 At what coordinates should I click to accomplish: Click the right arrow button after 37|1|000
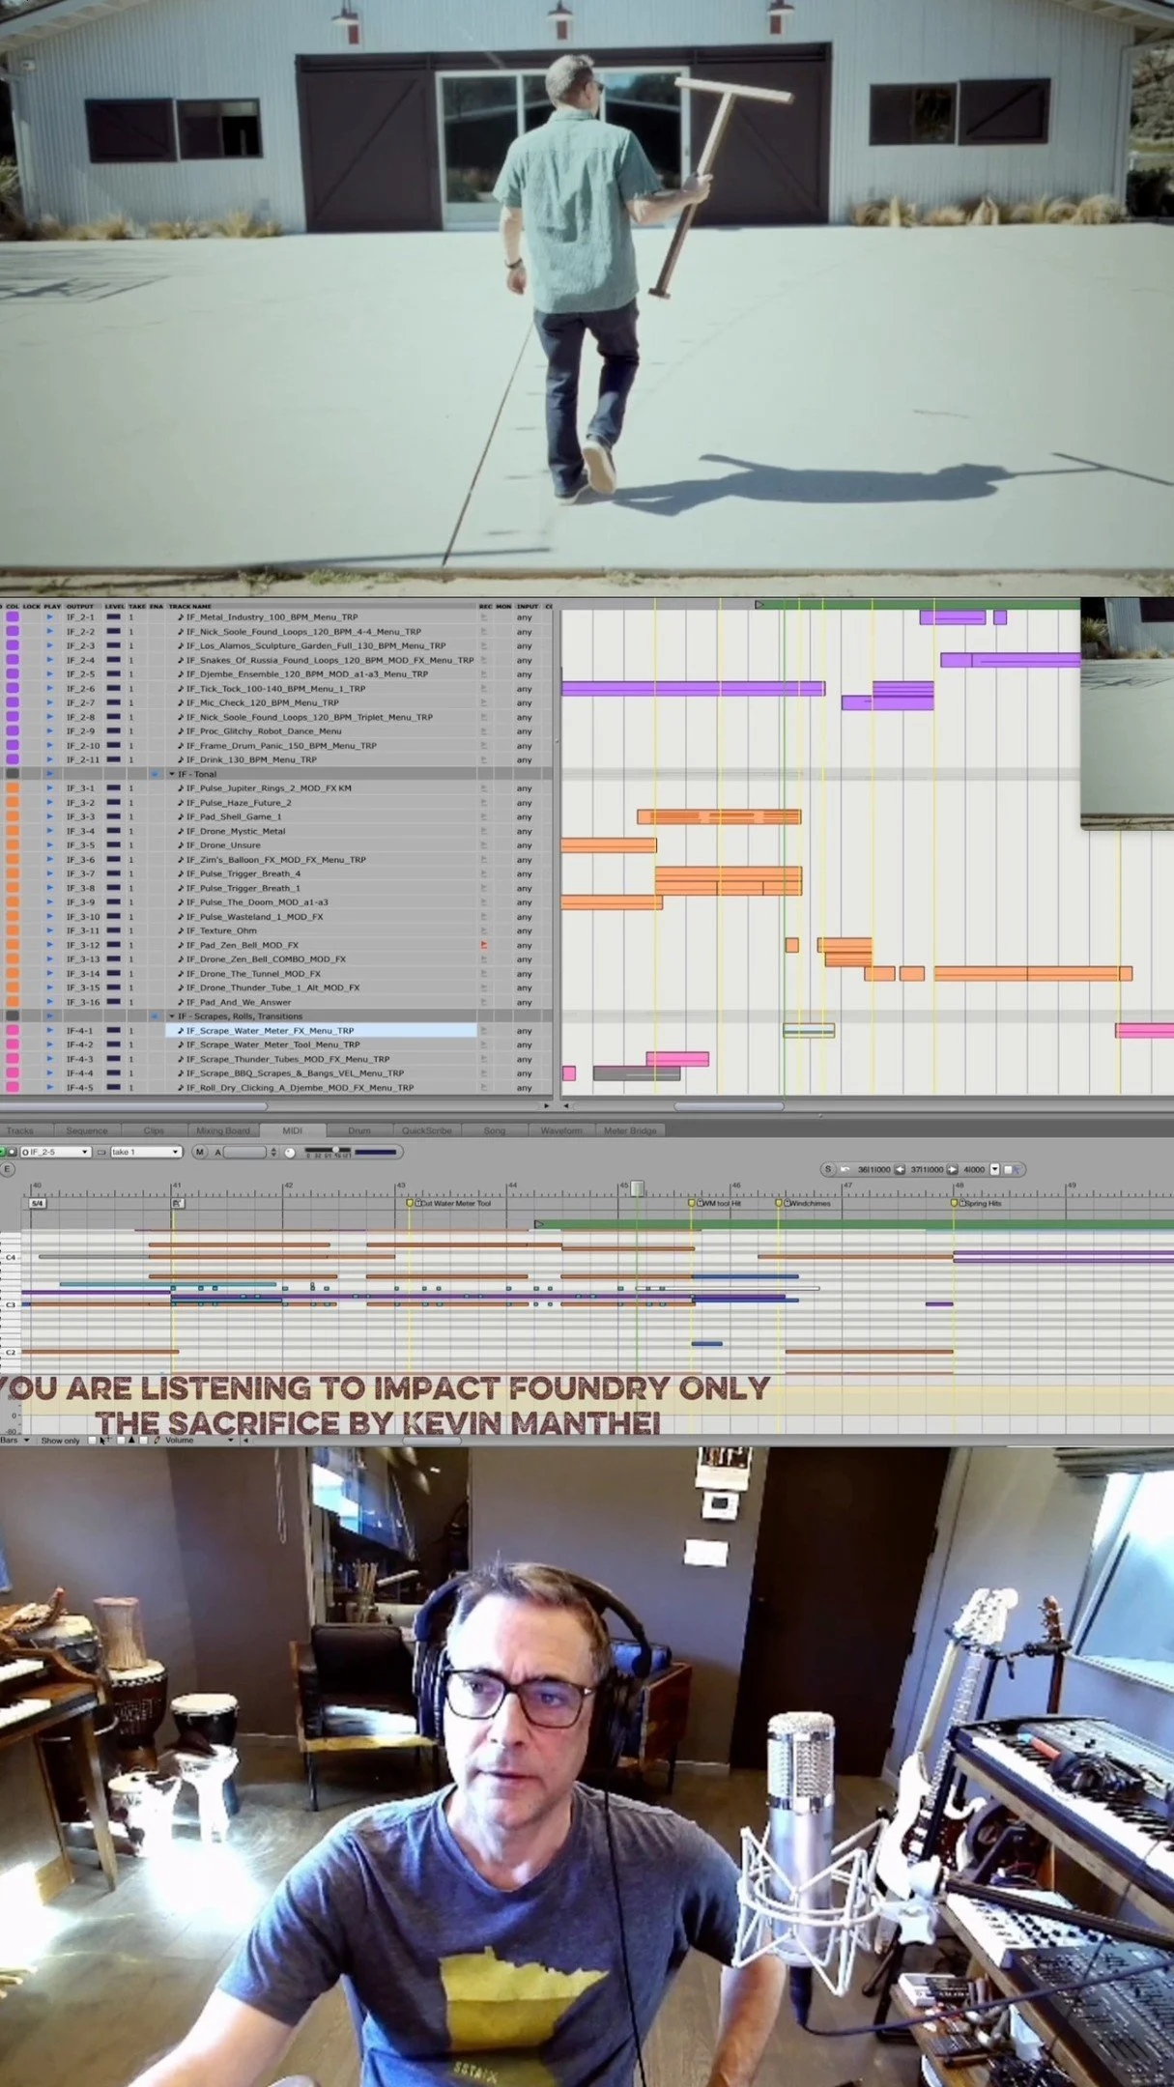point(953,1169)
